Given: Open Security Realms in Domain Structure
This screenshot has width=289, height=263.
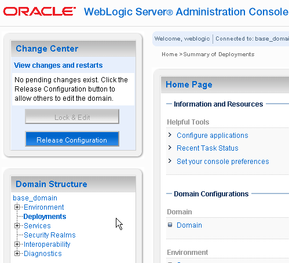Looking at the screenshot, I should [50, 235].
